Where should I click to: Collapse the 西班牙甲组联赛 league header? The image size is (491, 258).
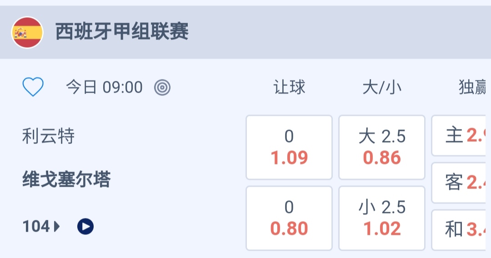point(122,32)
